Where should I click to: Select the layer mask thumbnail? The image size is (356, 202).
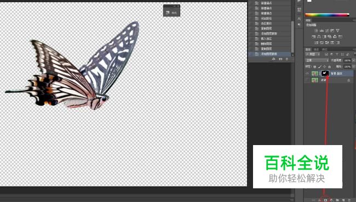[325, 73]
